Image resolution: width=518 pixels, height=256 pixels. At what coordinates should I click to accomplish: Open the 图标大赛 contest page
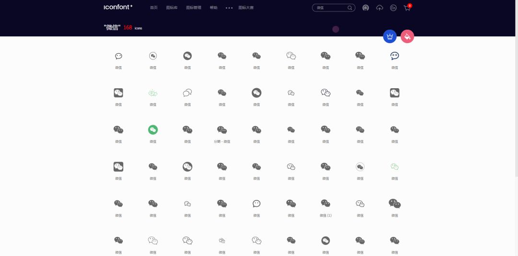246,8
